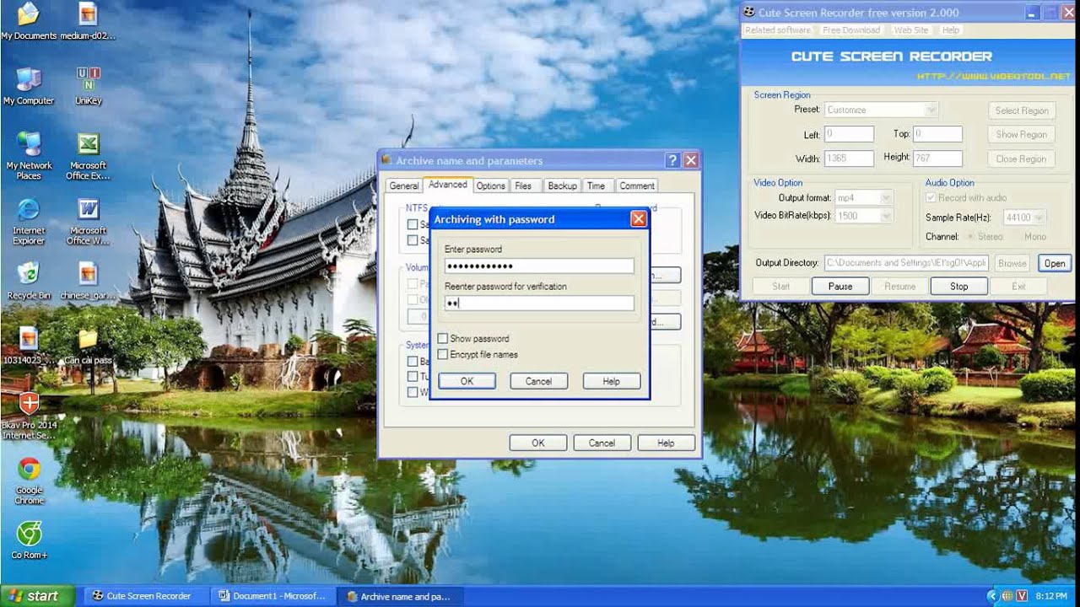The image size is (1080, 607).
Task: Open the My Documents desktop icon
Action: coord(29,21)
